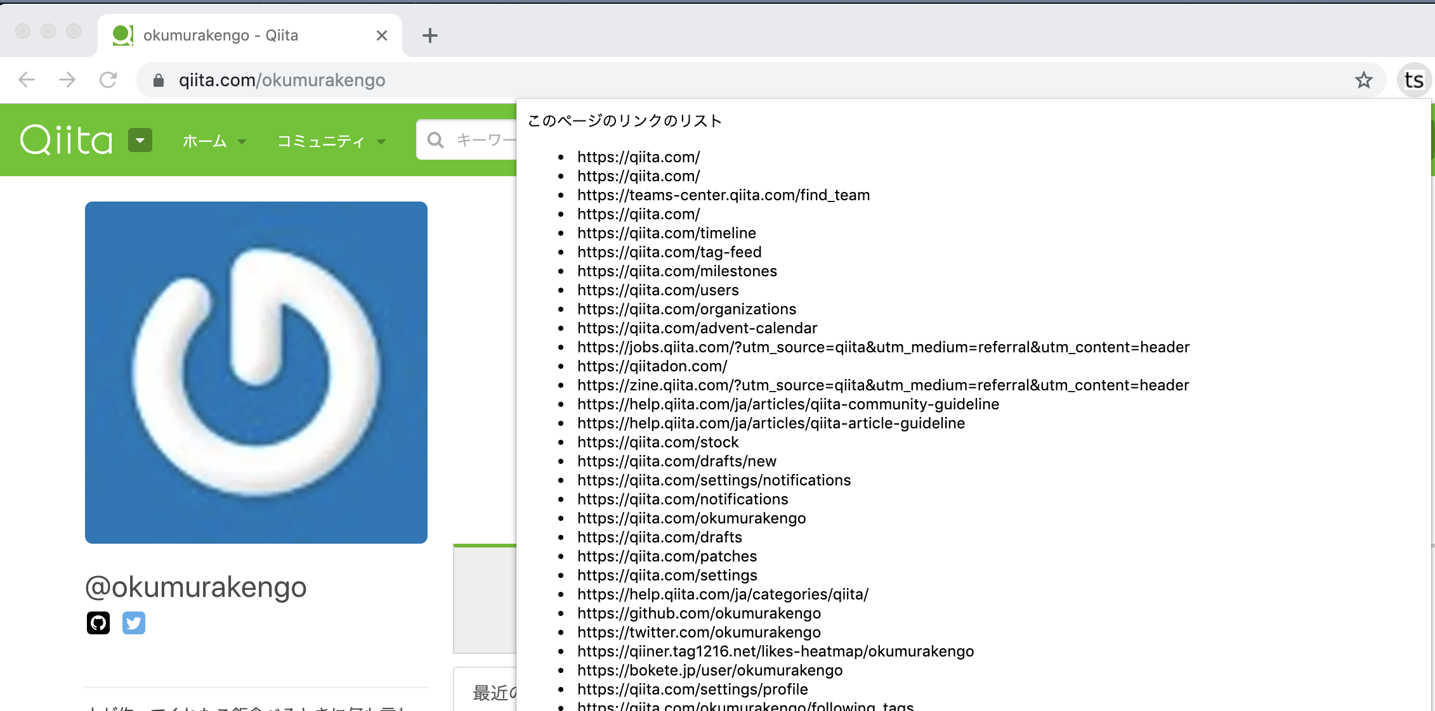Click the bokete.jp/user/okumurakengo entry
1435x711 pixels.
tap(710, 670)
